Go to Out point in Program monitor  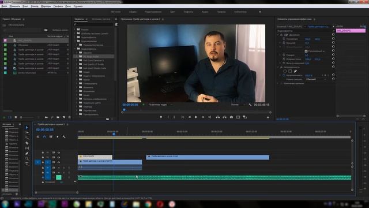209,117
